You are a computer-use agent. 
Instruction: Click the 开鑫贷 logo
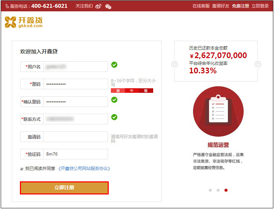tap(23, 22)
